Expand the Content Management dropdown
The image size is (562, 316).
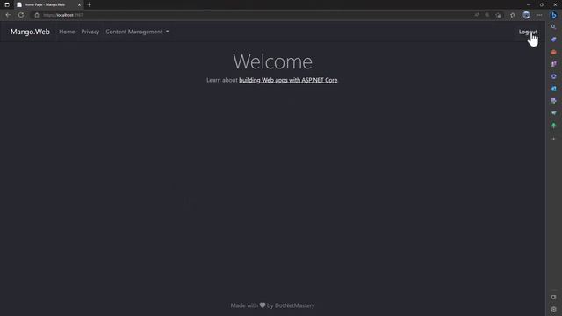(x=137, y=32)
